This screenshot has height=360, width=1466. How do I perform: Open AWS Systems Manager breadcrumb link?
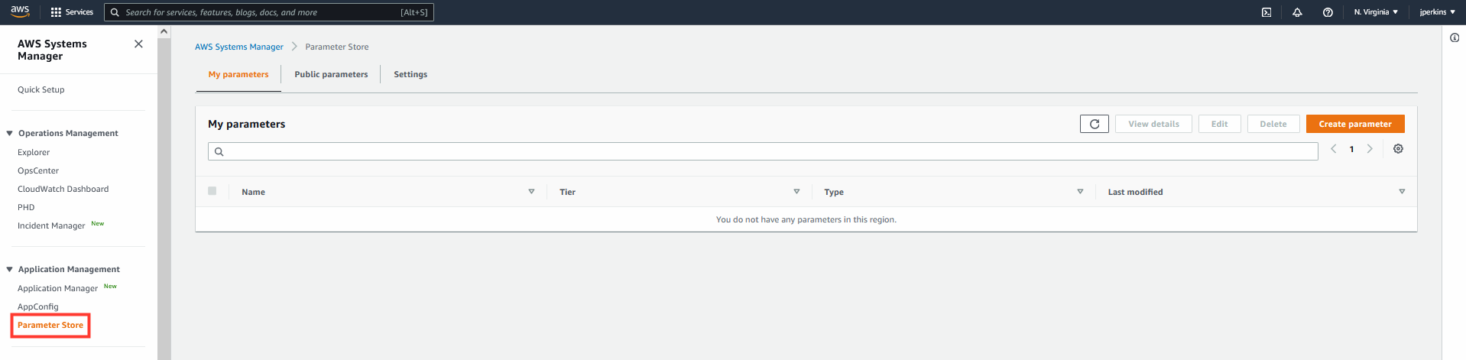pyautogui.click(x=238, y=47)
